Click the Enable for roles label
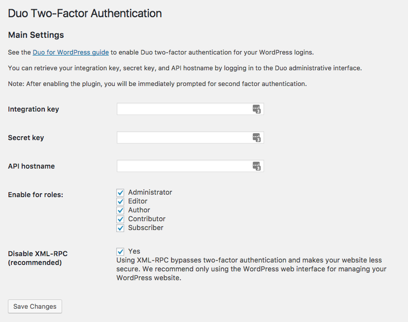The height and width of the screenshot is (322, 408). [x=35, y=195]
